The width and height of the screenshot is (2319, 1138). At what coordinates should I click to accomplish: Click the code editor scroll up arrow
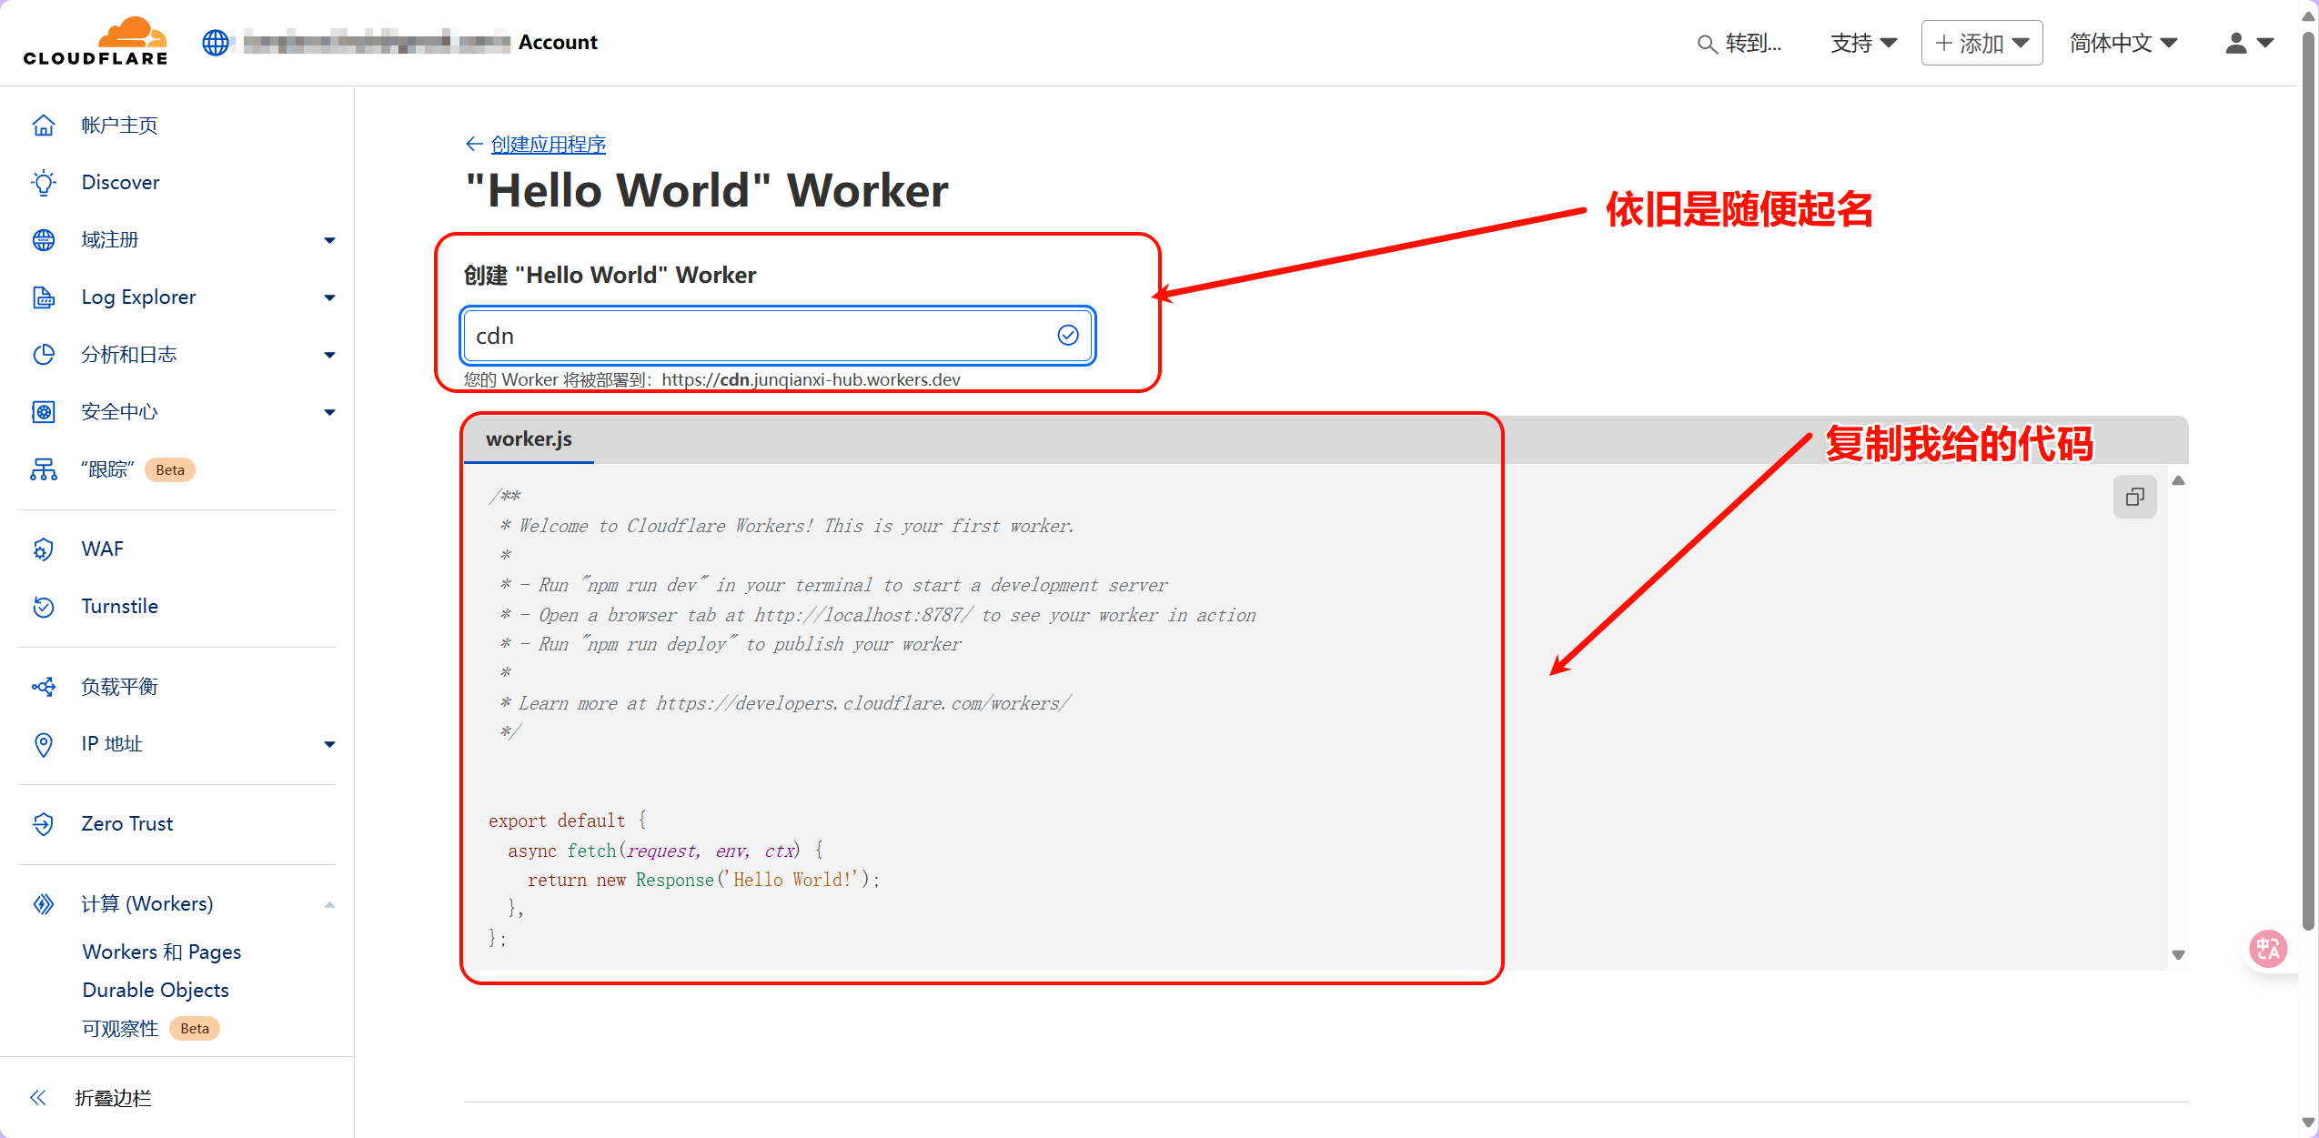coord(2178,481)
